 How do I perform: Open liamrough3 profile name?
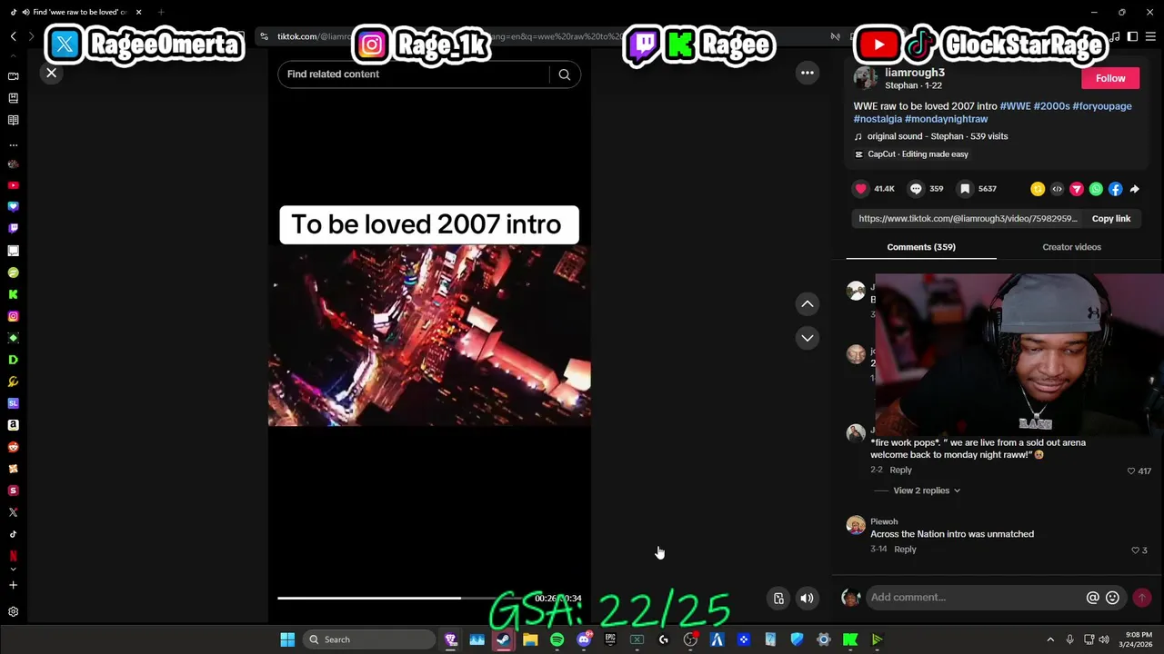[x=915, y=73]
